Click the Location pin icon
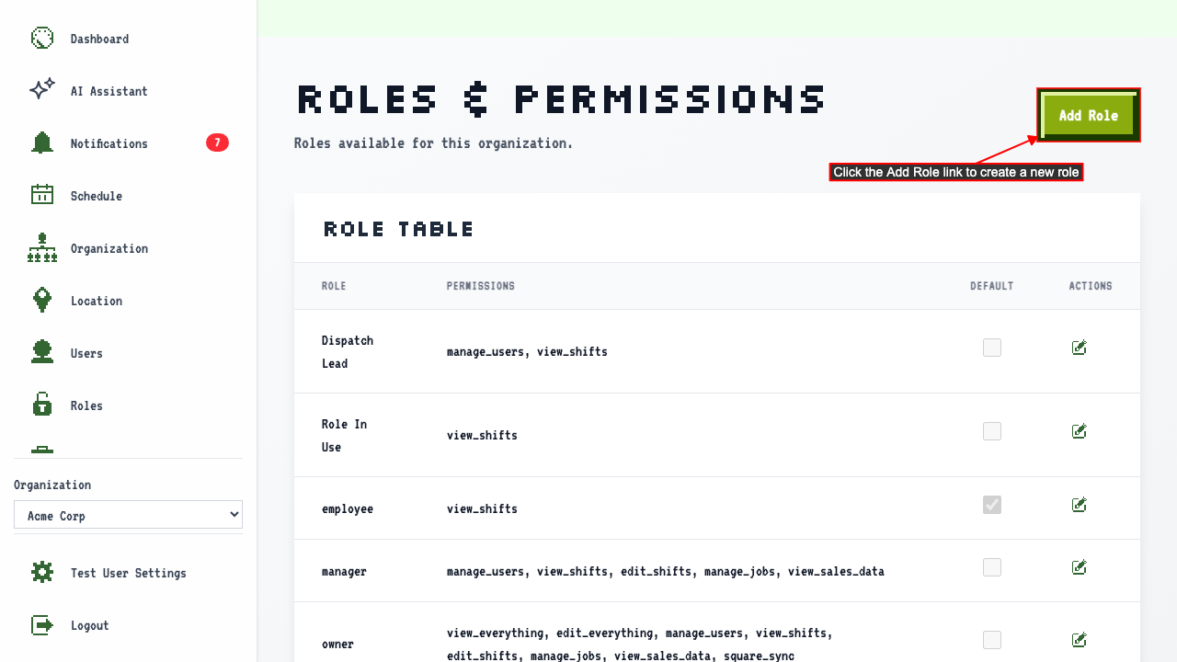This screenshot has width=1177, height=662. click(x=42, y=301)
